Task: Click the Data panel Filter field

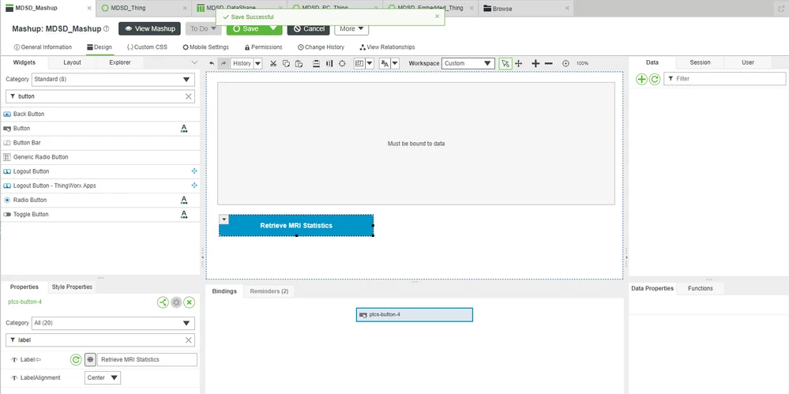Action: pyautogui.click(x=724, y=79)
